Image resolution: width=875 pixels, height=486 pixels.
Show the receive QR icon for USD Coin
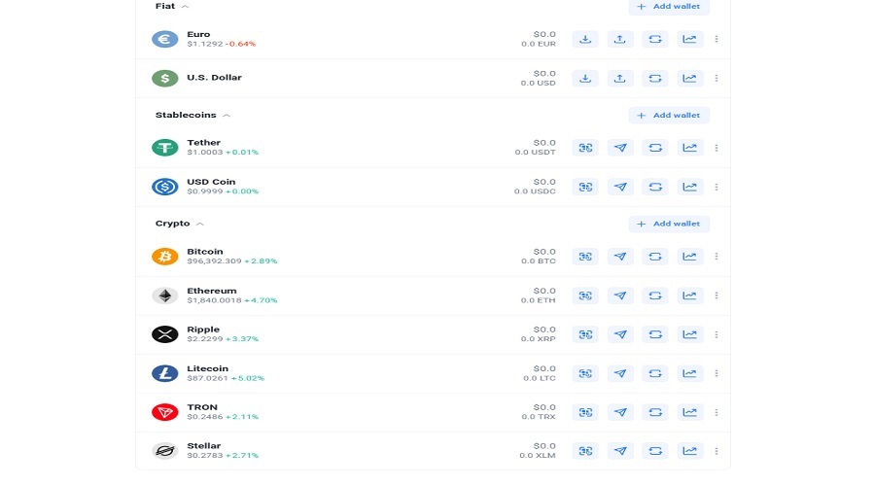coord(585,187)
